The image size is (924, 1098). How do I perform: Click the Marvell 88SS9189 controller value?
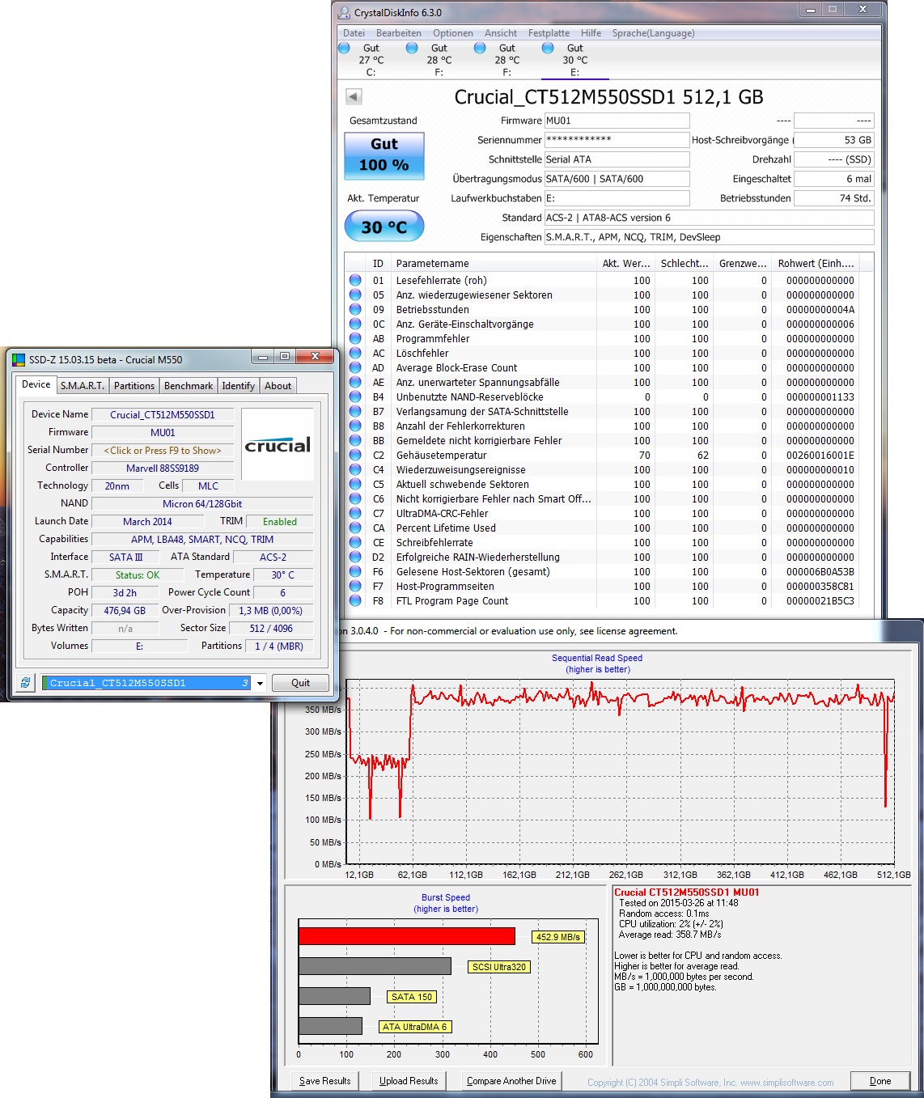(x=163, y=468)
